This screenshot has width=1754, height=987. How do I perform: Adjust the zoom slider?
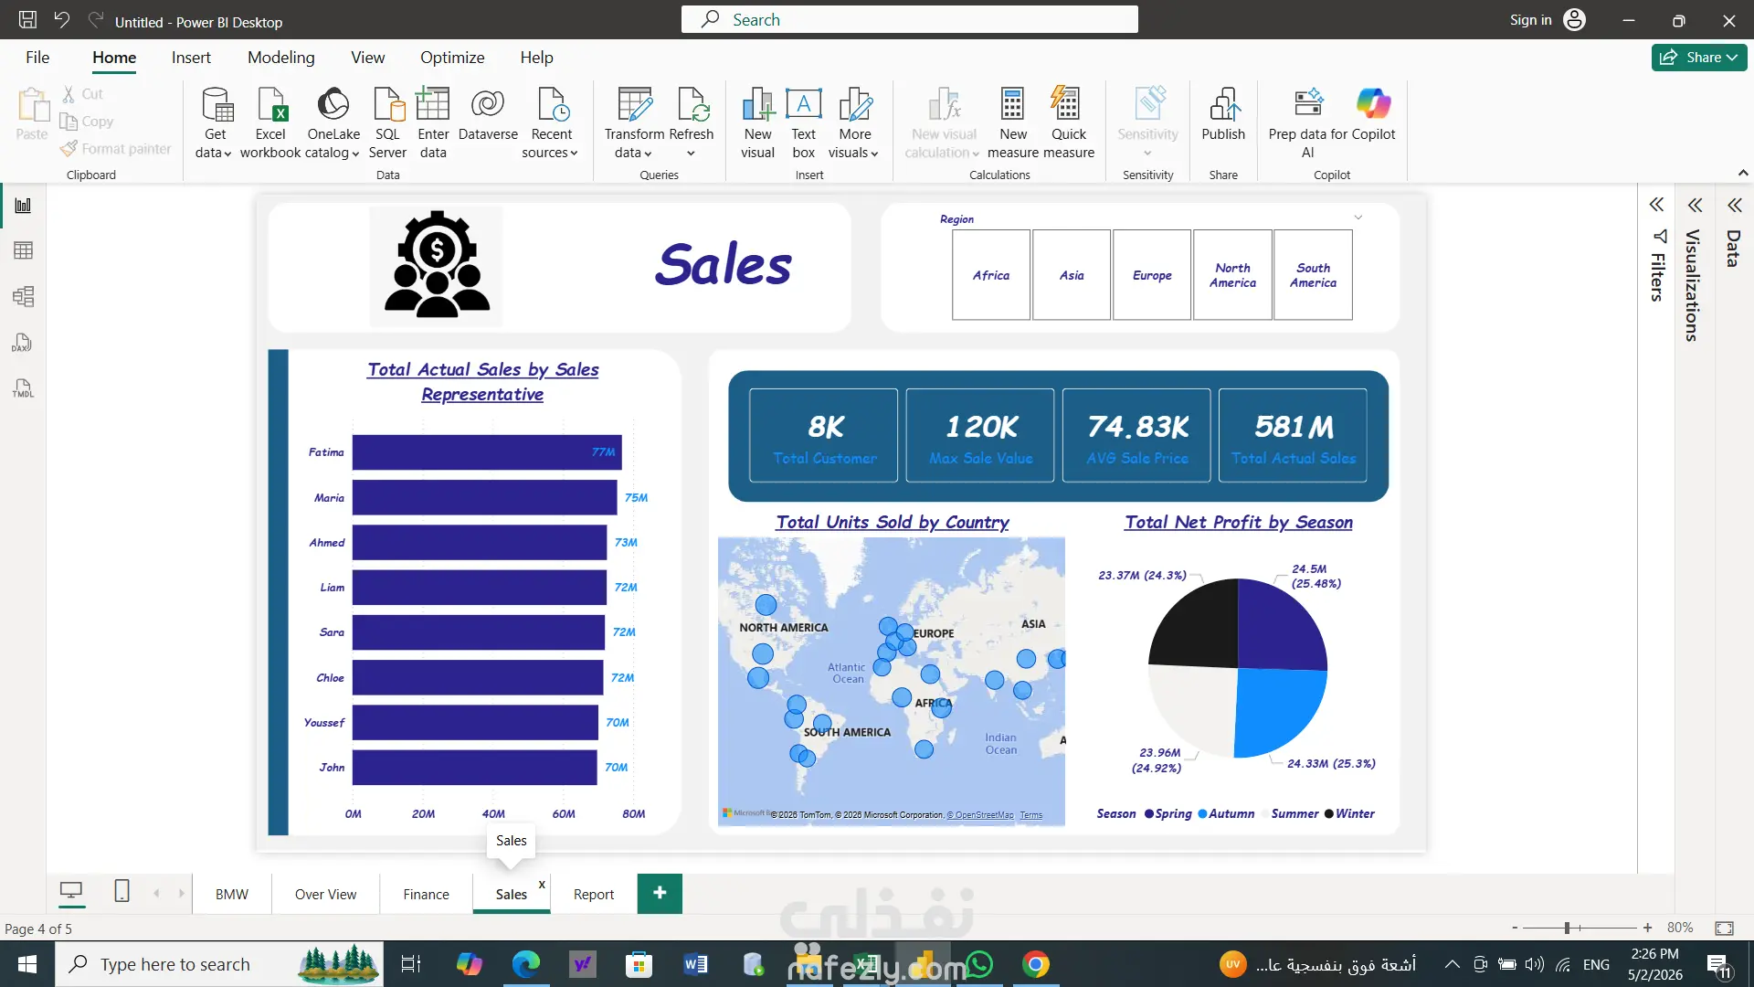(1567, 928)
